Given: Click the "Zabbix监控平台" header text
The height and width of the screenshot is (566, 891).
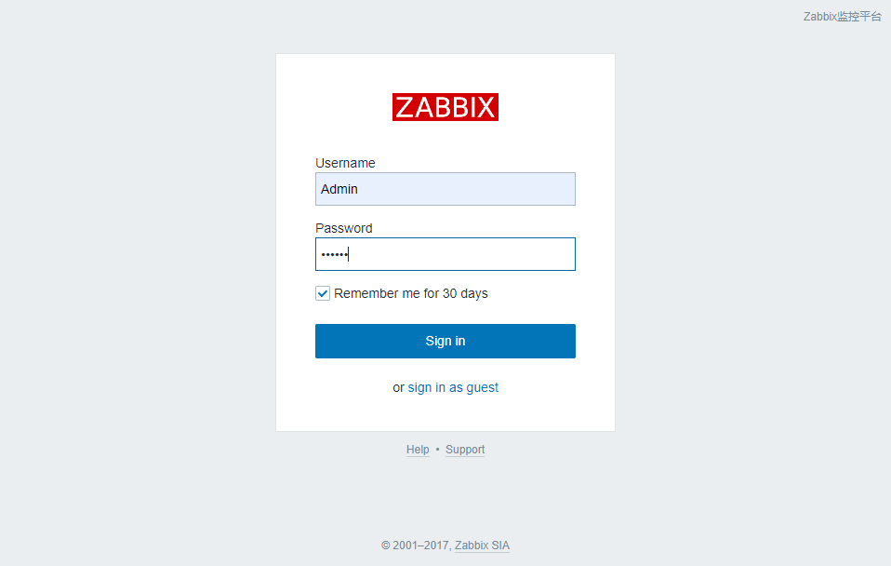Looking at the screenshot, I should pyautogui.click(x=842, y=17).
